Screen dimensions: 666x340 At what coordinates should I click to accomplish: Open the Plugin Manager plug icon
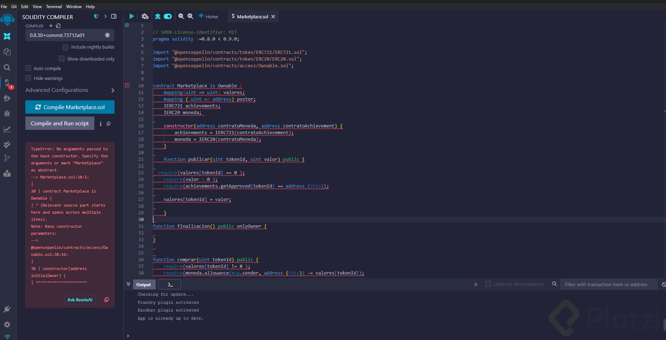pos(7,309)
